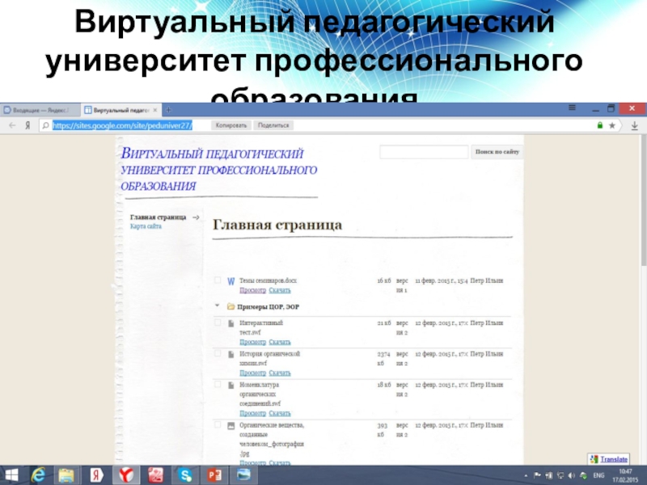Click the site search input field

424,152
